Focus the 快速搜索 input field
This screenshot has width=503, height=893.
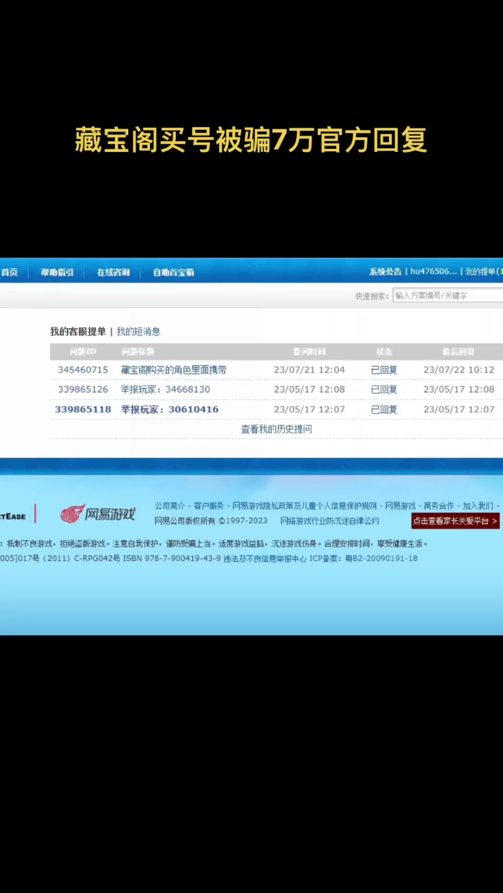tap(447, 296)
